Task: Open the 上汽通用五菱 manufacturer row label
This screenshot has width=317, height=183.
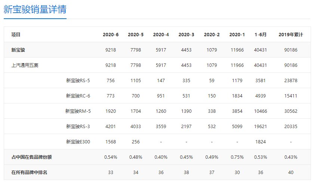Action: 25,65
